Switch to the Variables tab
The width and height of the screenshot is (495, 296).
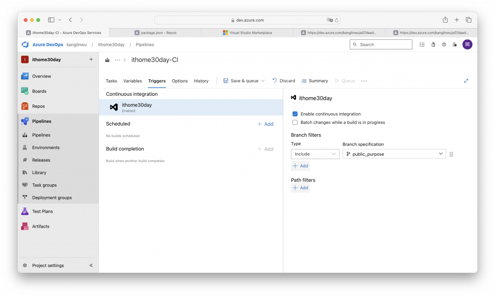(x=132, y=81)
